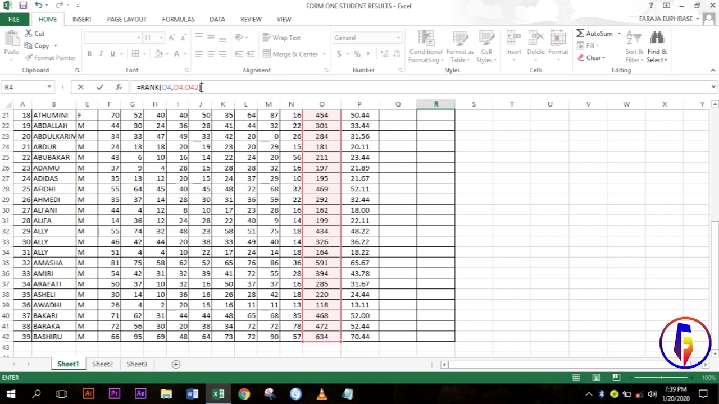Screen dimensions: 719x404
Task: Undo the last action
Action: (38, 6)
